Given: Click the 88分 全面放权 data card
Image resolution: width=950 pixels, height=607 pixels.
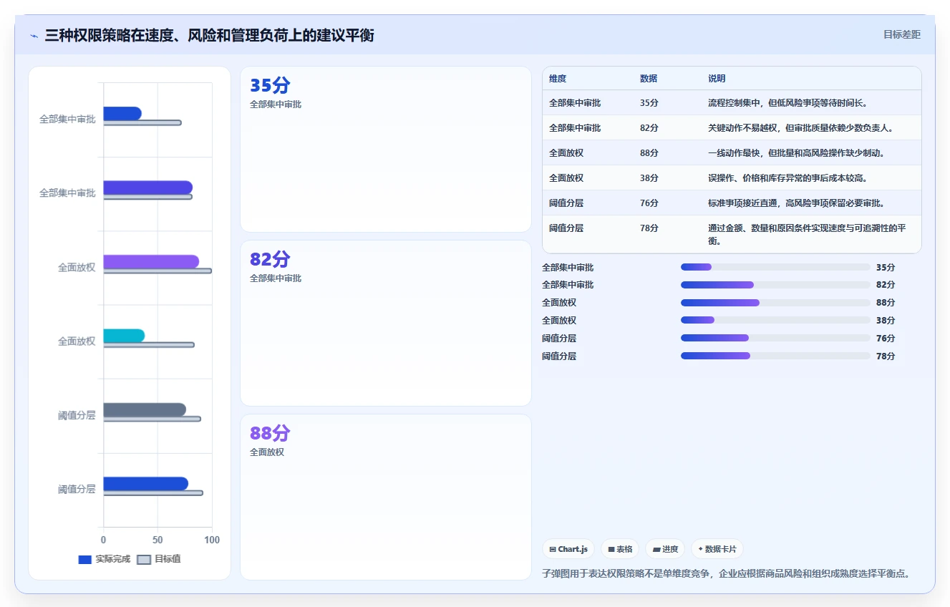Looking at the screenshot, I should tap(386, 497).
